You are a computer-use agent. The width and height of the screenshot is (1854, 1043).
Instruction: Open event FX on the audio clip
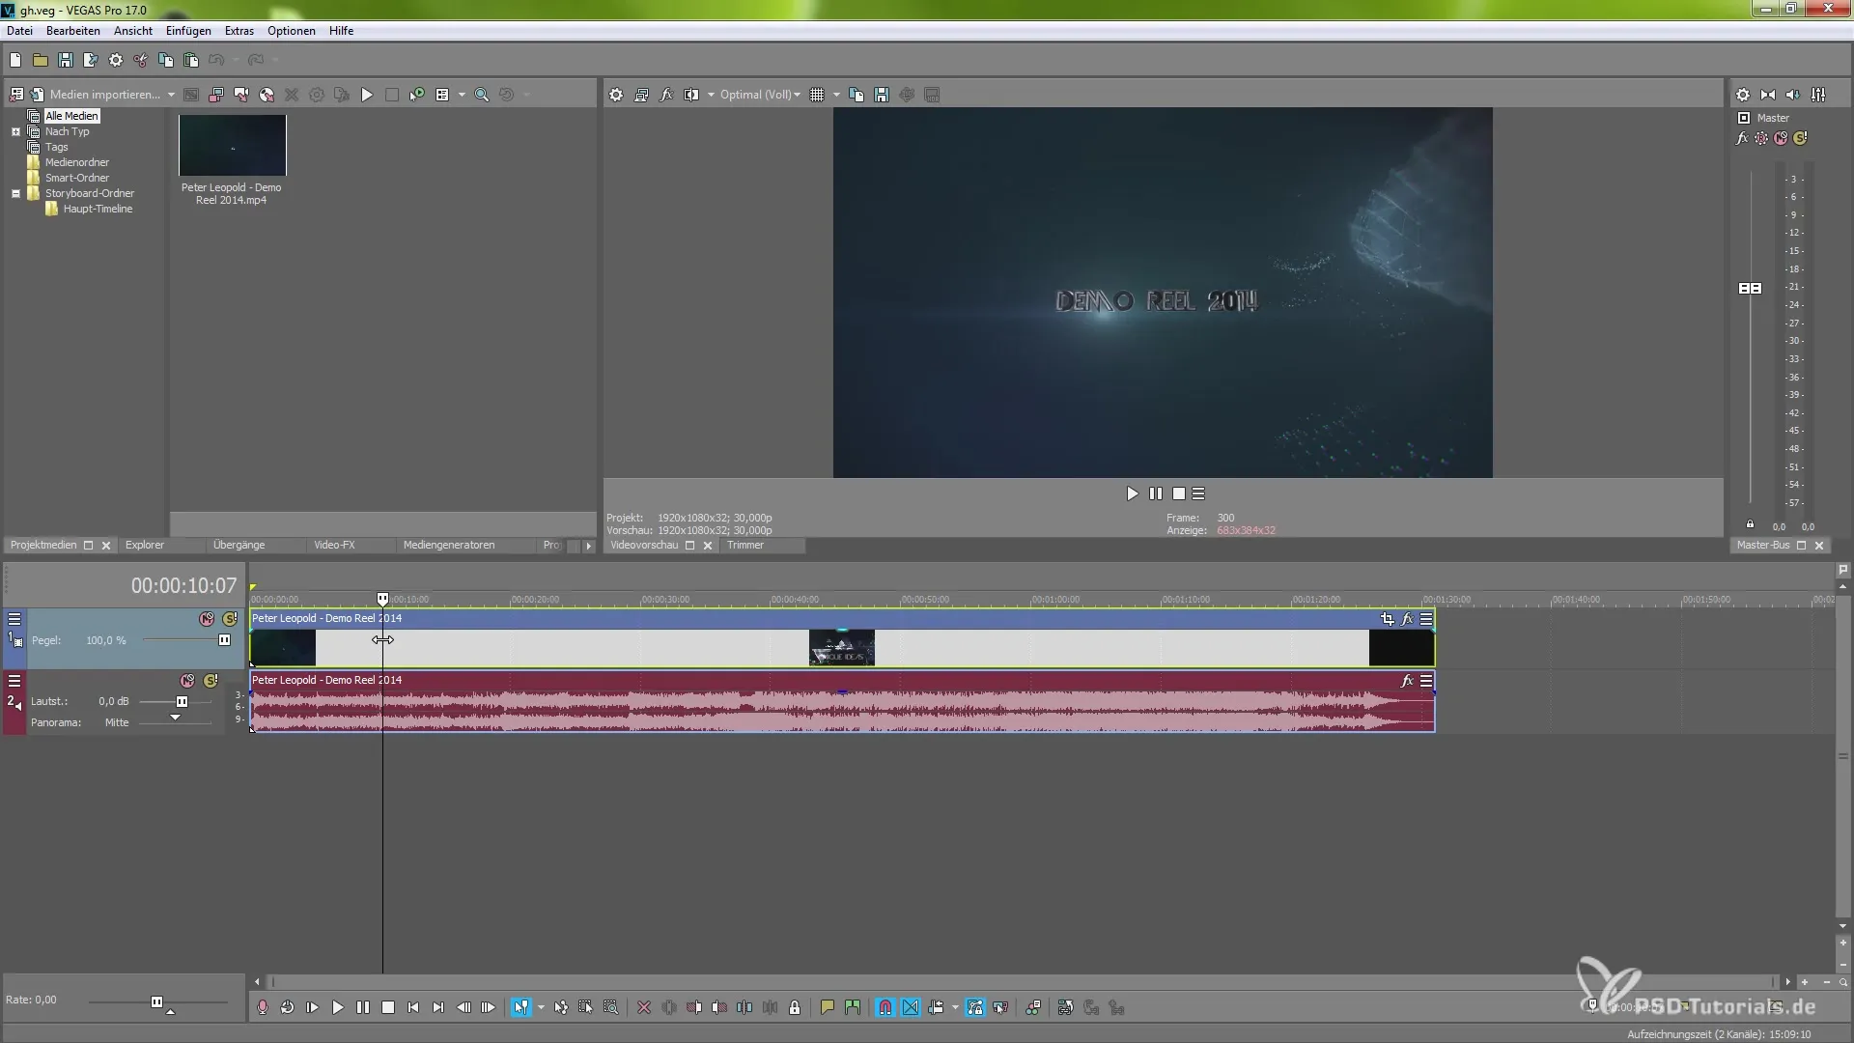(1407, 681)
